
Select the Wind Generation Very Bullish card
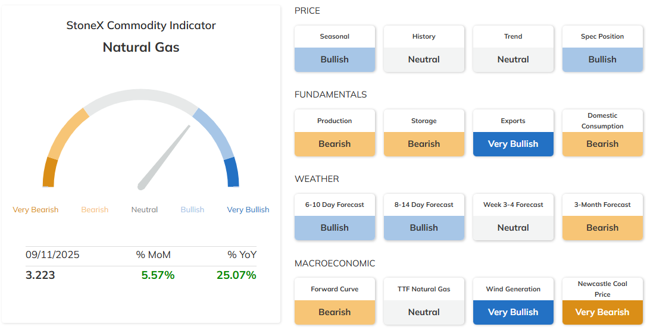tap(513, 301)
